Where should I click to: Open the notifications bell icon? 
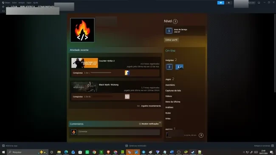click(229, 3)
